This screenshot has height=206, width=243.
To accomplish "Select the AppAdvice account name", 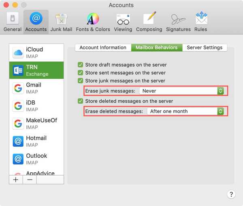I will click(x=40, y=173).
